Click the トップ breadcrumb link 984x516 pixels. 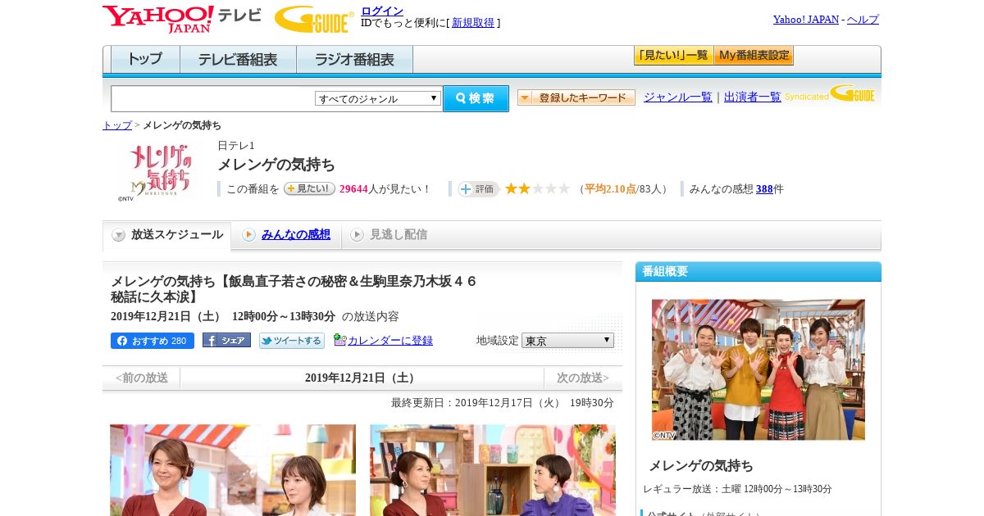117,125
